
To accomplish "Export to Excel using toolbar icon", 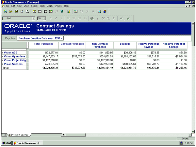I will click(99, 11).
